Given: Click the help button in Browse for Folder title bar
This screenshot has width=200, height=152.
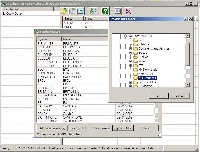Looking at the screenshot, I should (x=186, y=19).
